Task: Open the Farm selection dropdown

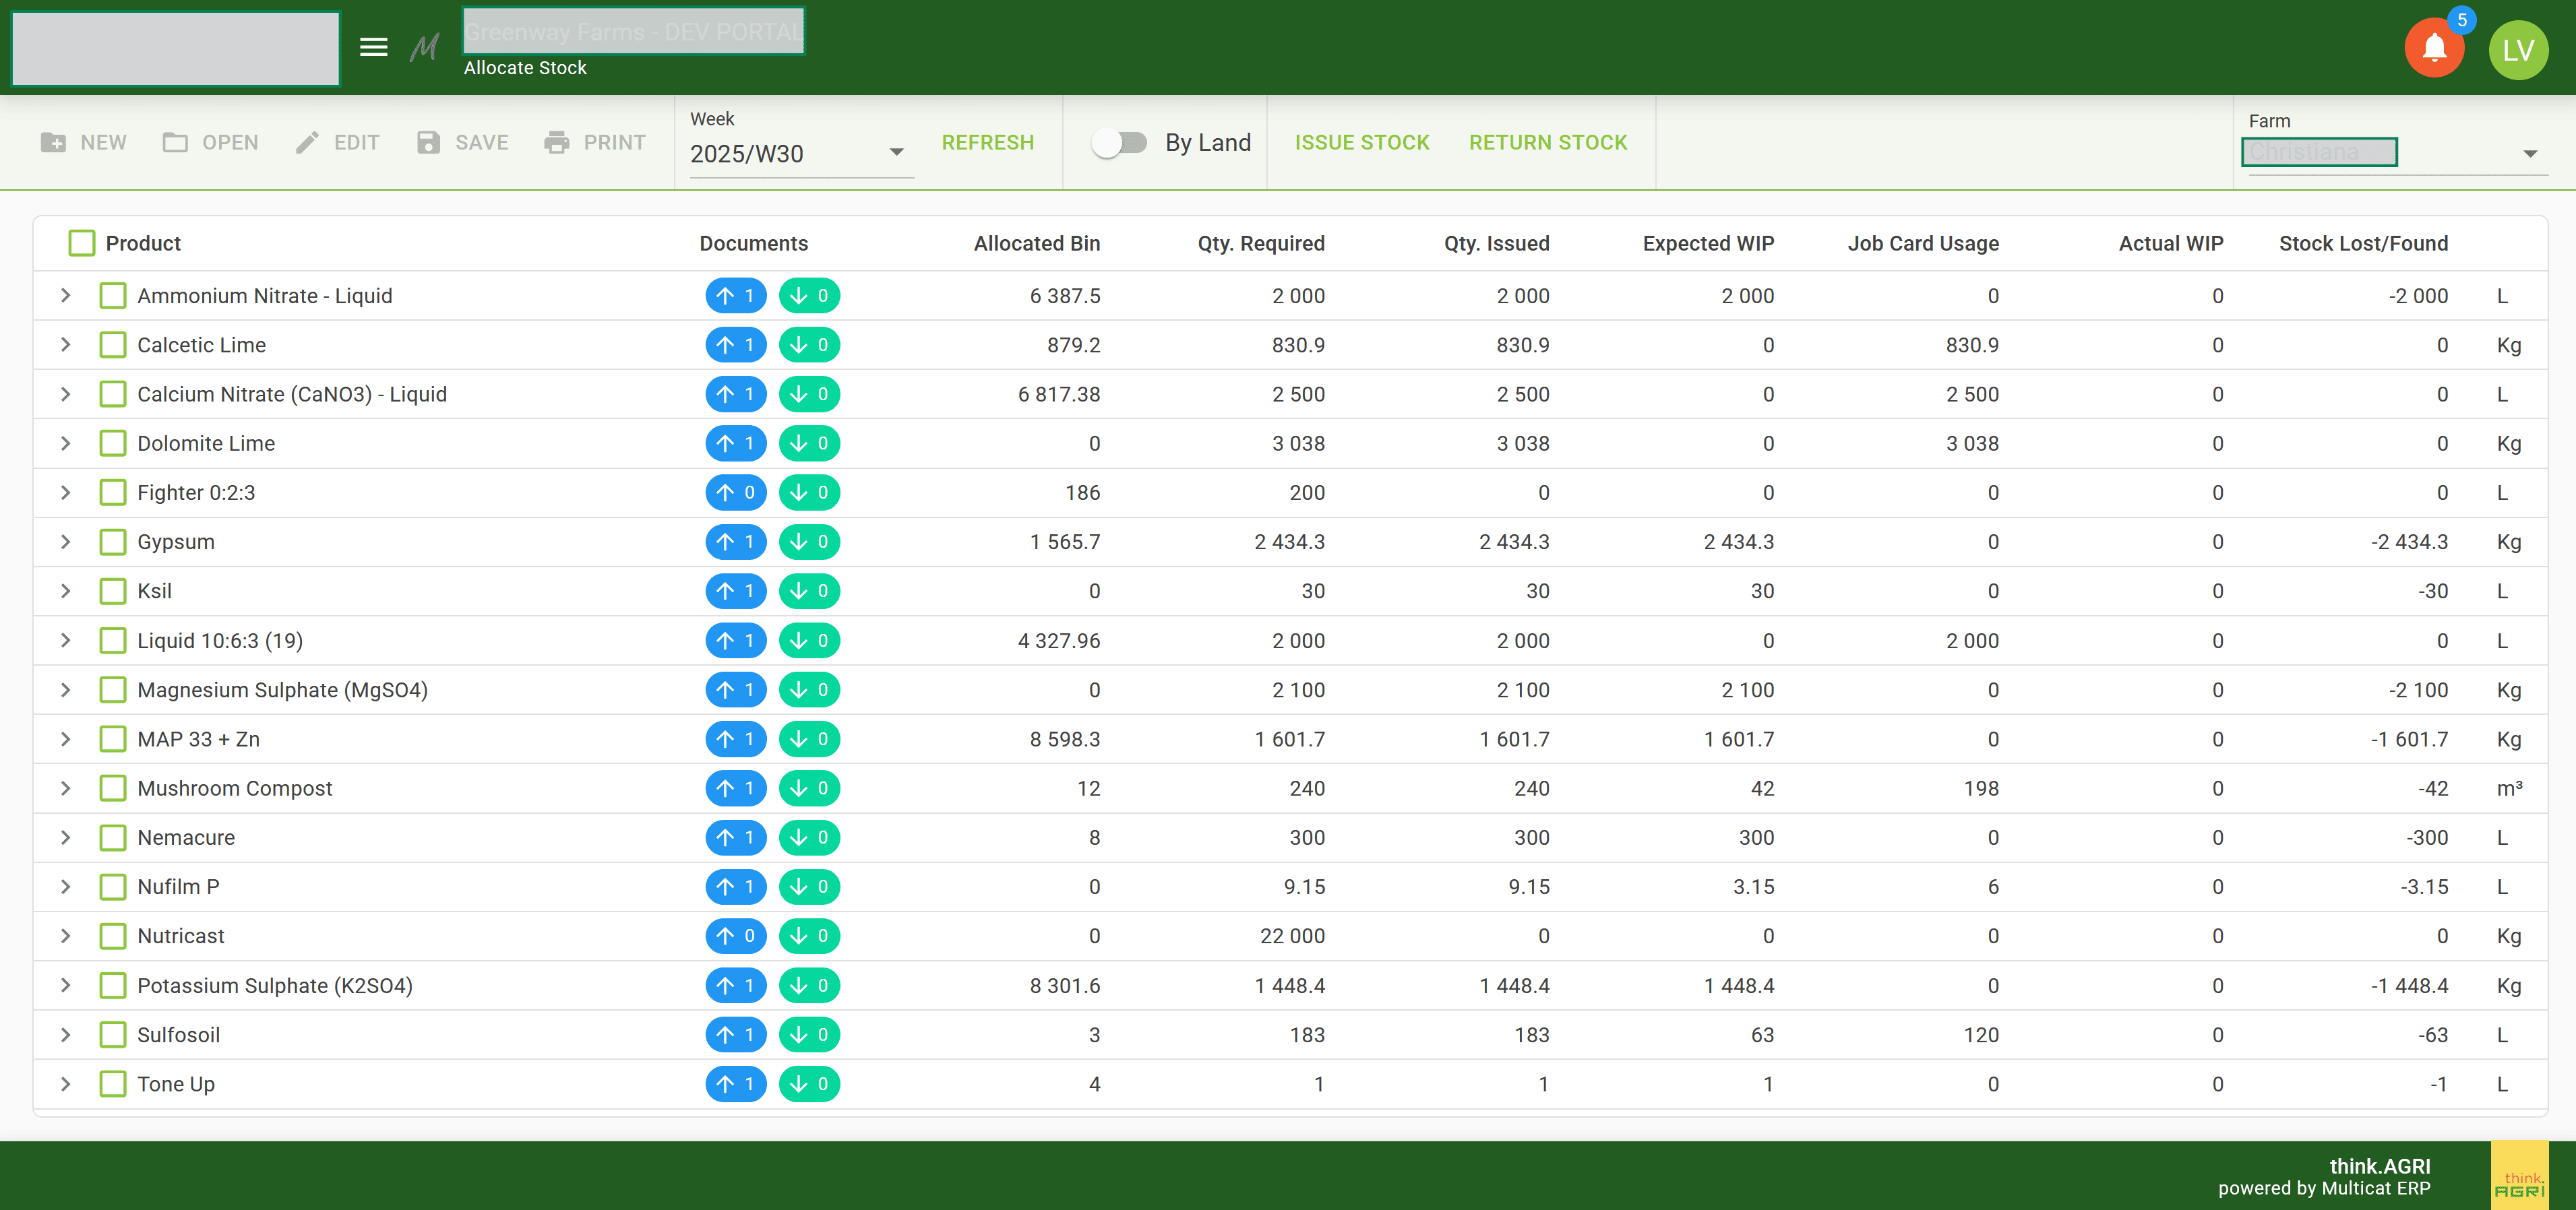Action: [x=2529, y=153]
